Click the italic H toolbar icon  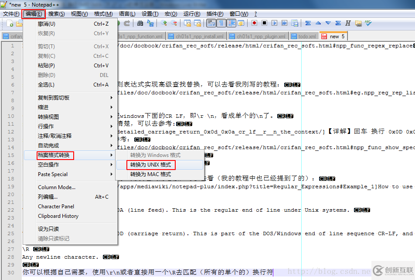click(x=348, y=23)
